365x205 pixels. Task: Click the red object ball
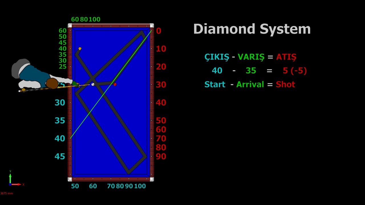tap(115, 84)
